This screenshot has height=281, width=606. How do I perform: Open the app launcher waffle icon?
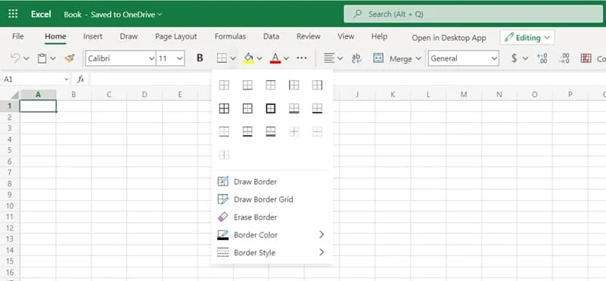[13, 14]
